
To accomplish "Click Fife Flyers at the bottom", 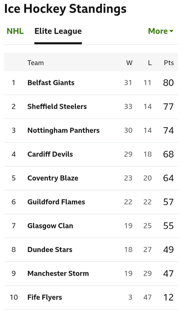I will 45,297.
